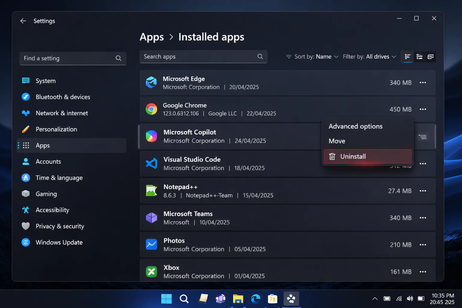Open Windows Update from the sidebar
This screenshot has width=462, height=308.
tap(59, 242)
